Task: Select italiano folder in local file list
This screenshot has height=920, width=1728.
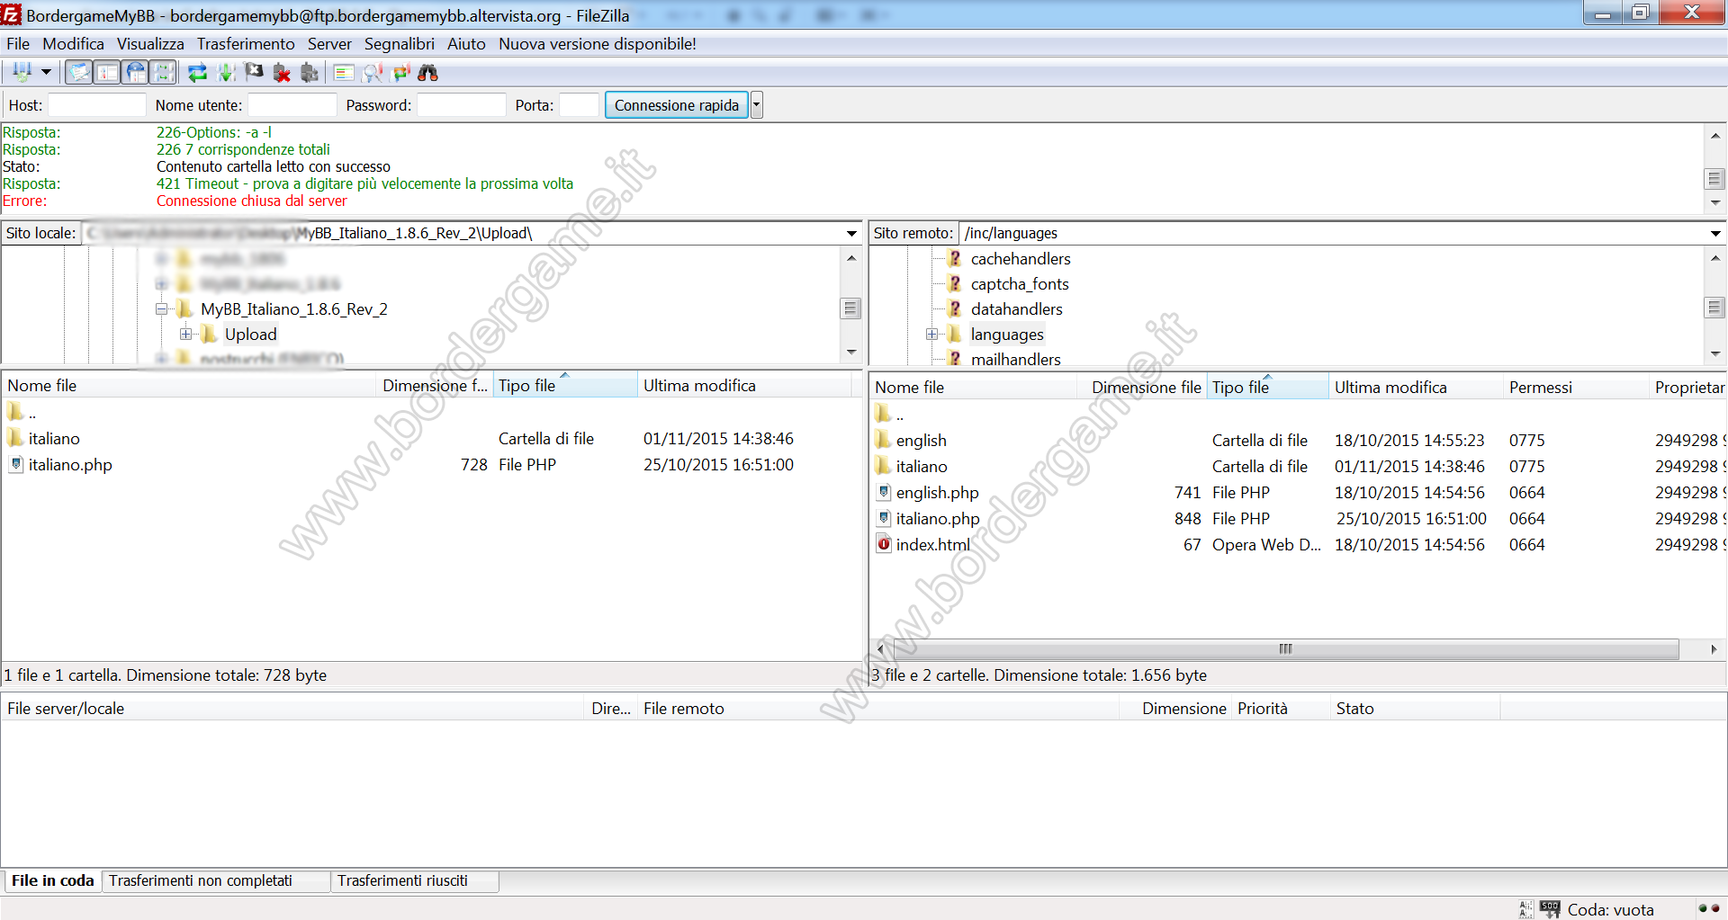Action: (54, 439)
